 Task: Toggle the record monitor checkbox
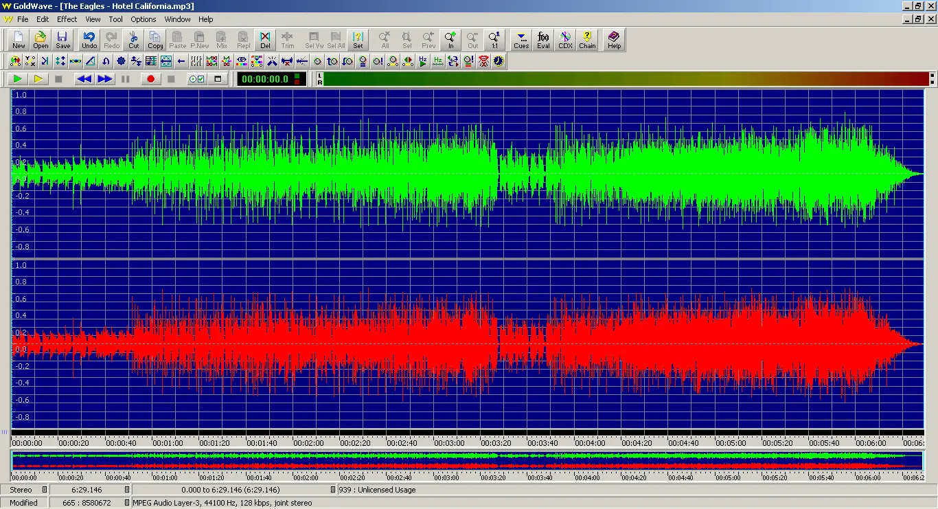click(197, 78)
